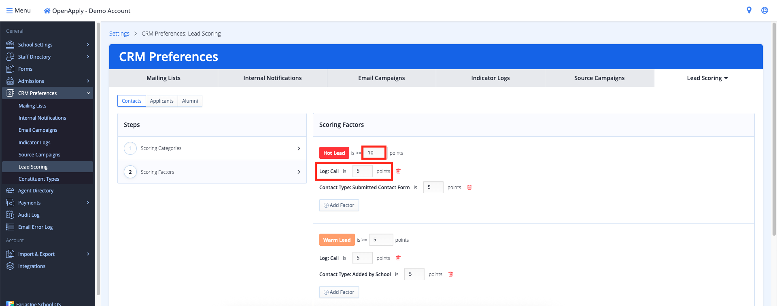Expand School Settings in sidebar

[x=88, y=44]
